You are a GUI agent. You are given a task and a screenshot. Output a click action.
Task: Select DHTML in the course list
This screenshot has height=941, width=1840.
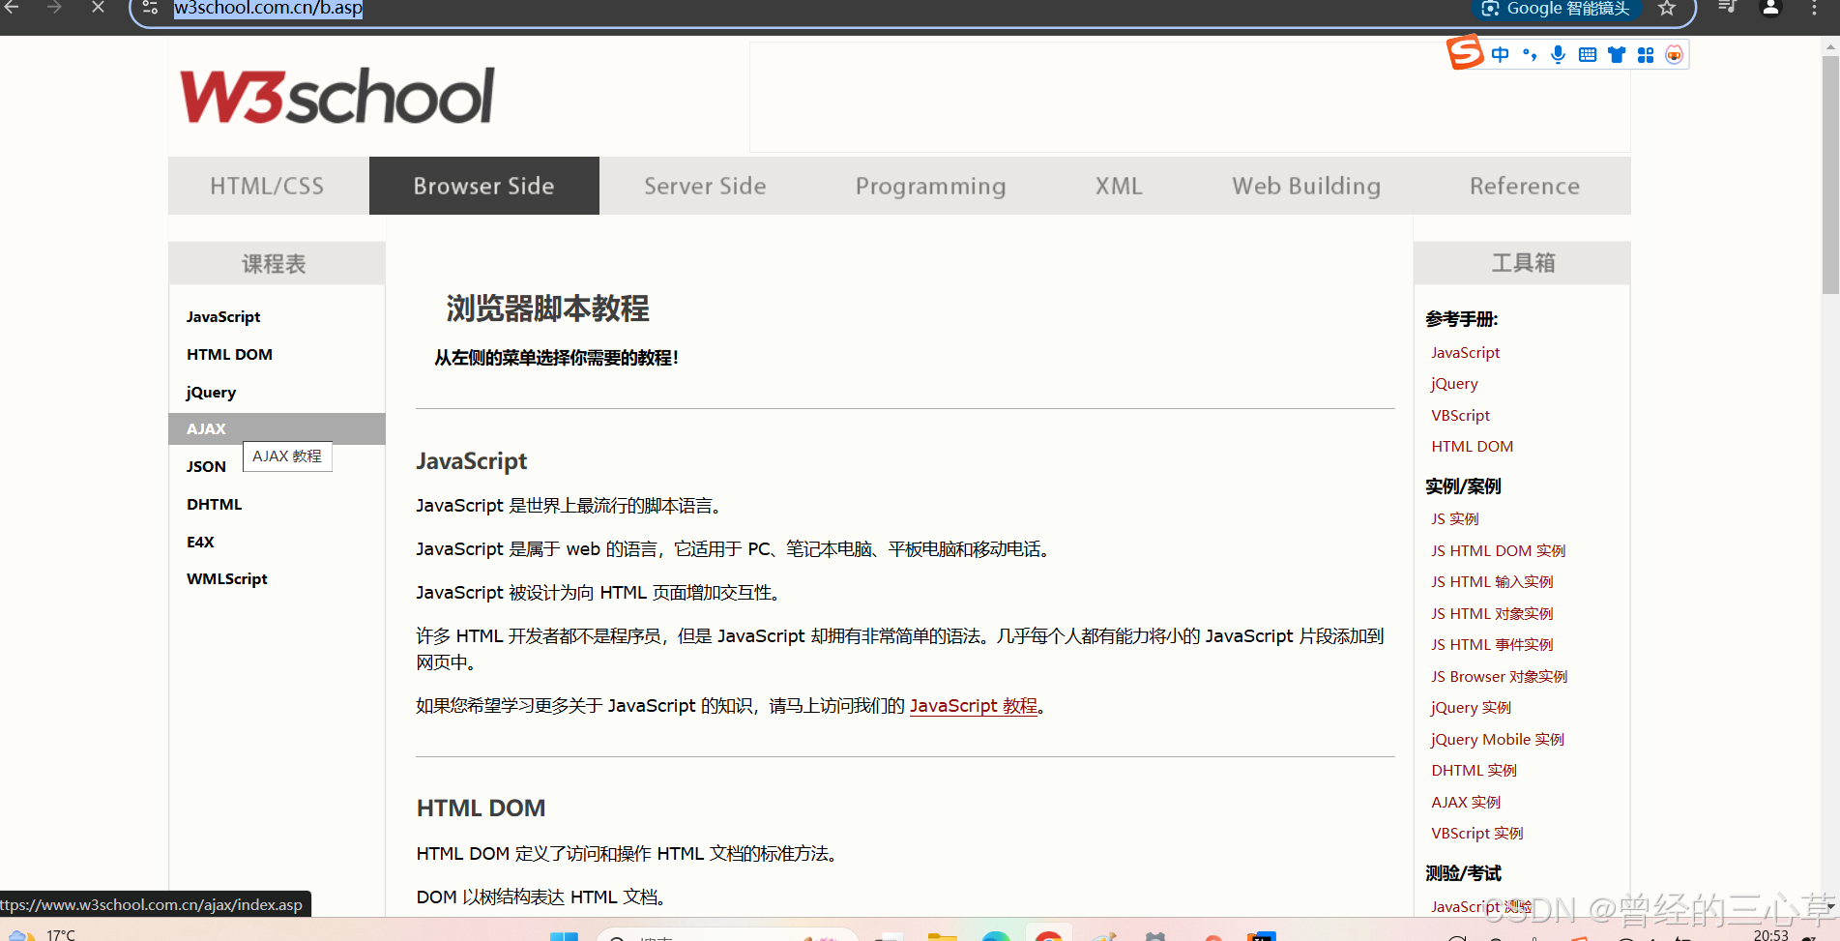click(277, 505)
